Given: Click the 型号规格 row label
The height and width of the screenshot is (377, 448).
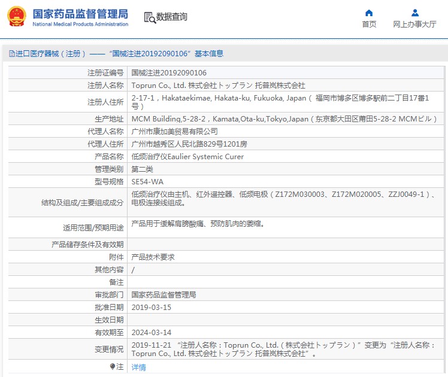Looking at the screenshot, I should point(109,182).
